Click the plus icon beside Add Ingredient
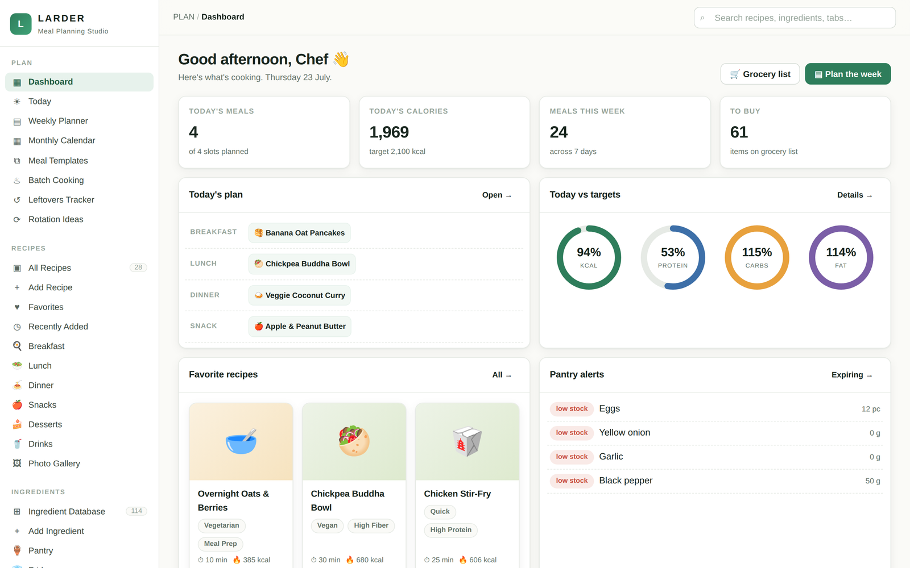This screenshot has height=568, width=910. click(17, 531)
